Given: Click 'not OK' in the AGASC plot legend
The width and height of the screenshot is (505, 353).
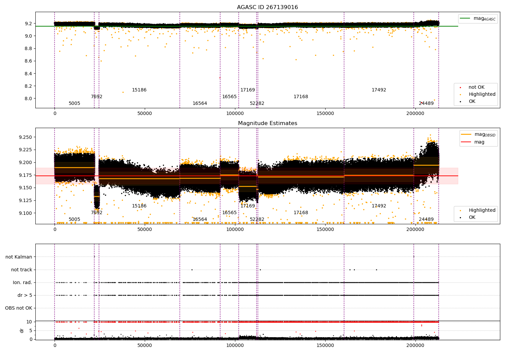Looking at the screenshot, I should pos(476,87).
